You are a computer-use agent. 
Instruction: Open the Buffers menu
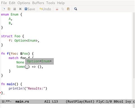tap(38, 3)
